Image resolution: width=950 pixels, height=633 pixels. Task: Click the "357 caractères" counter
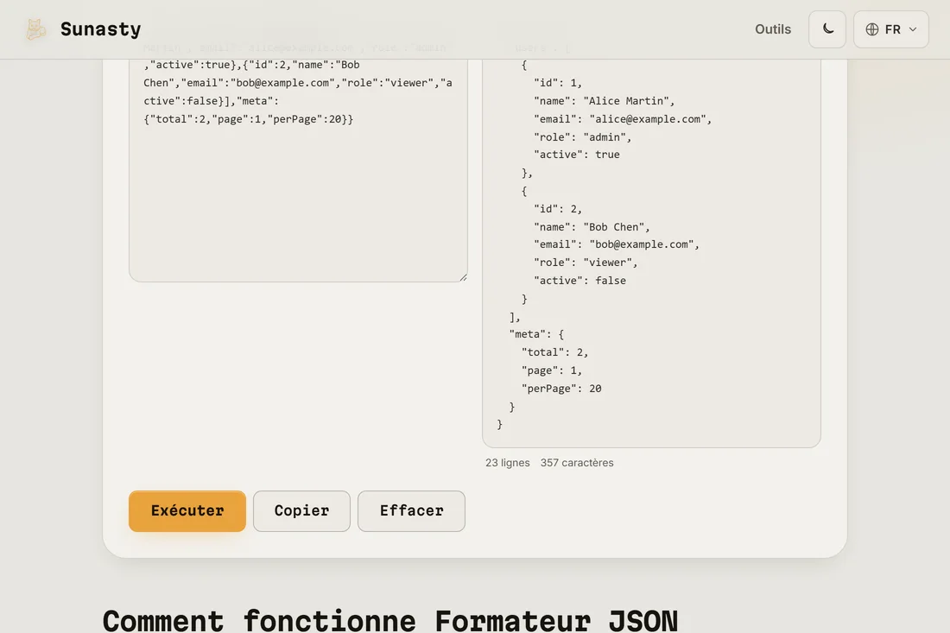pos(577,463)
